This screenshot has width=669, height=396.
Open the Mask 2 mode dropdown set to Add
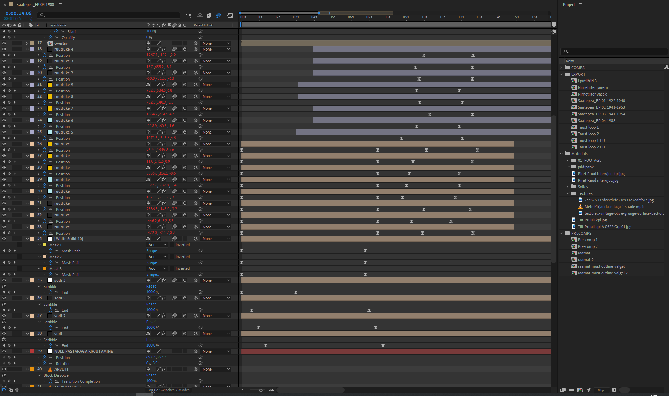pos(157,257)
